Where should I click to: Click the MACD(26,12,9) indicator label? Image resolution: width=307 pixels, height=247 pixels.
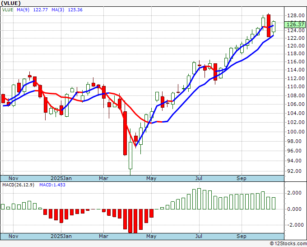pos(18,185)
